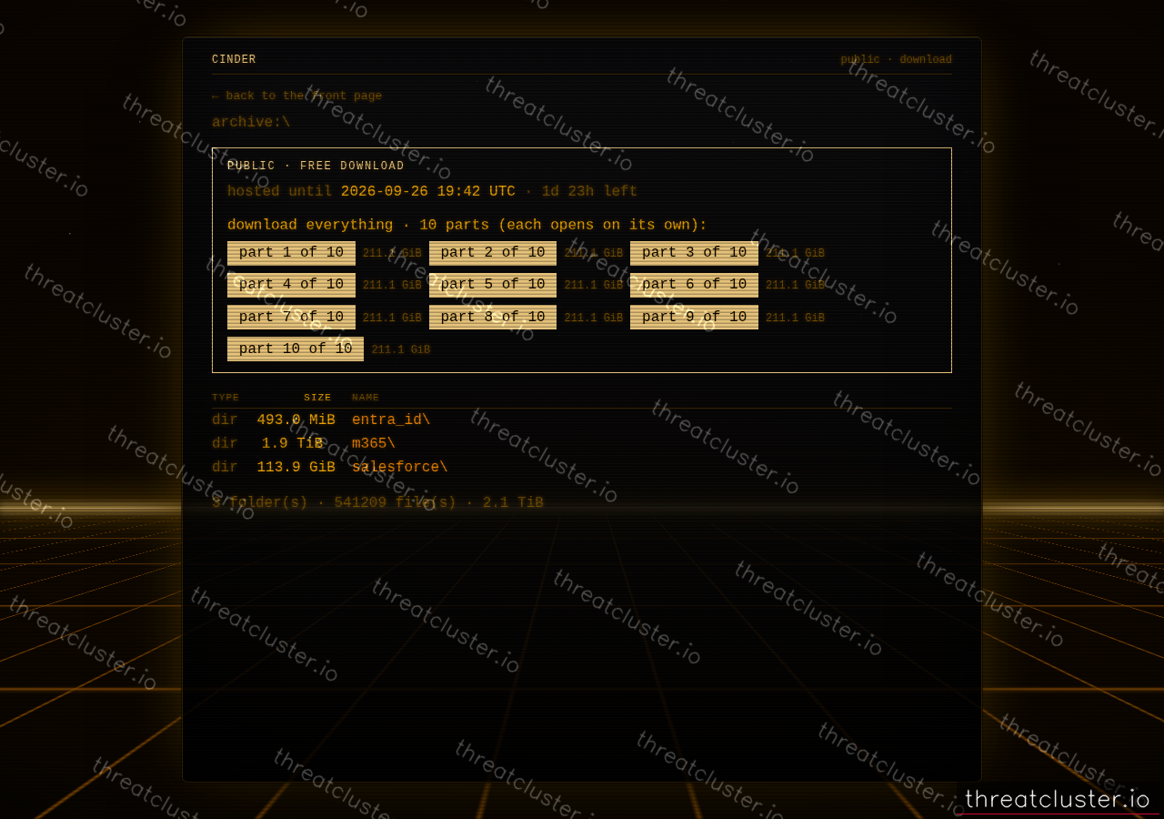Download part 2 of 10
Image resolution: width=1164 pixels, height=819 pixels.
click(x=493, y=253)
